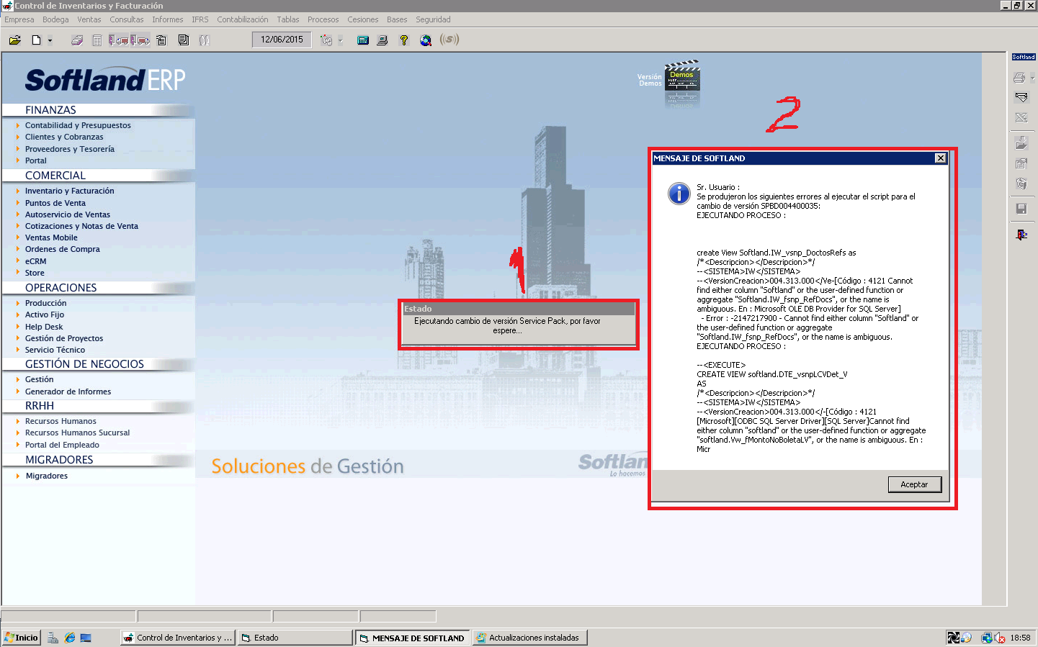Open the Empresa menu
The image size is (1038, 647).
click(19, 19)
